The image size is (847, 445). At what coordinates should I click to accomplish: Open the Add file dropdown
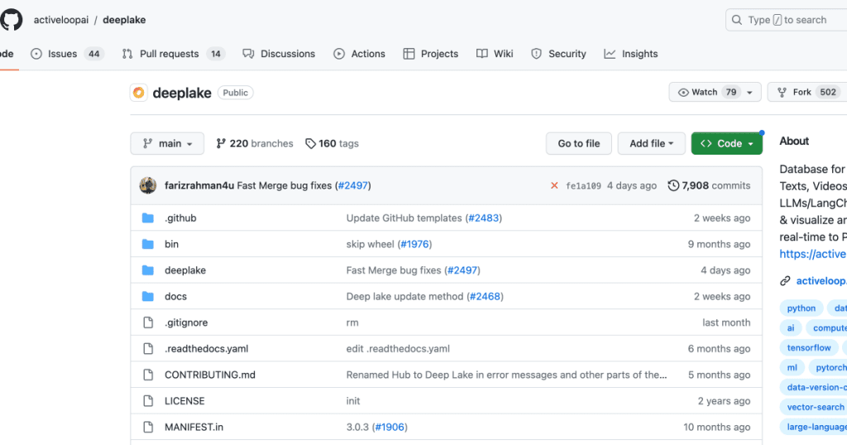point(652,144)
